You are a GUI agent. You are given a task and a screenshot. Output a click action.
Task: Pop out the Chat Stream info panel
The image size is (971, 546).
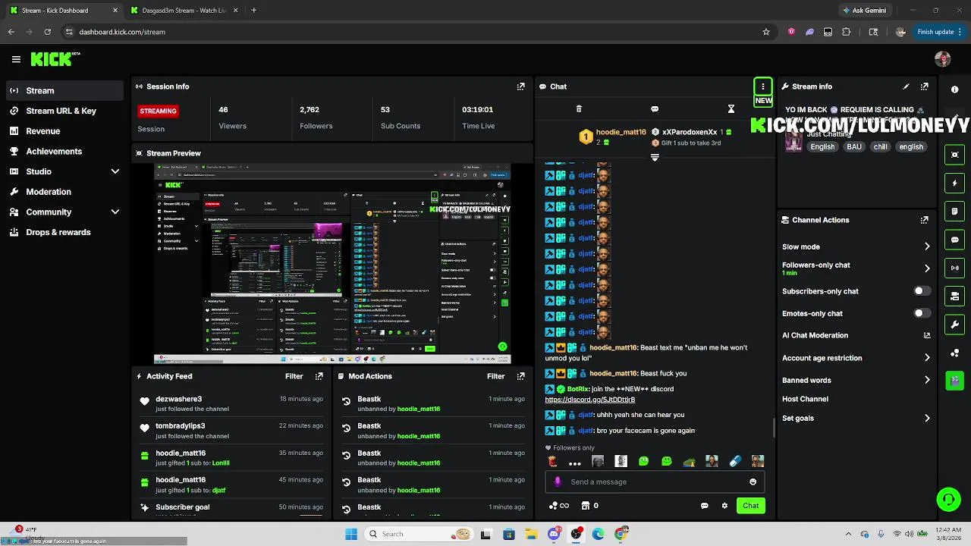tap(924, 86)
